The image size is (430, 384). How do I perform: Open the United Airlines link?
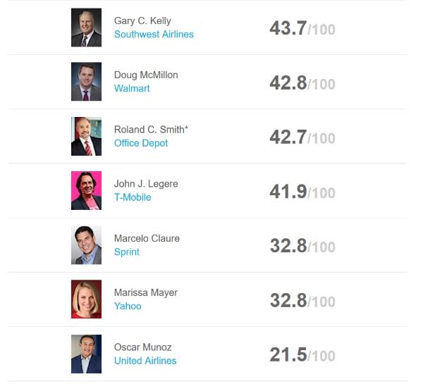[x=145, y=361]
